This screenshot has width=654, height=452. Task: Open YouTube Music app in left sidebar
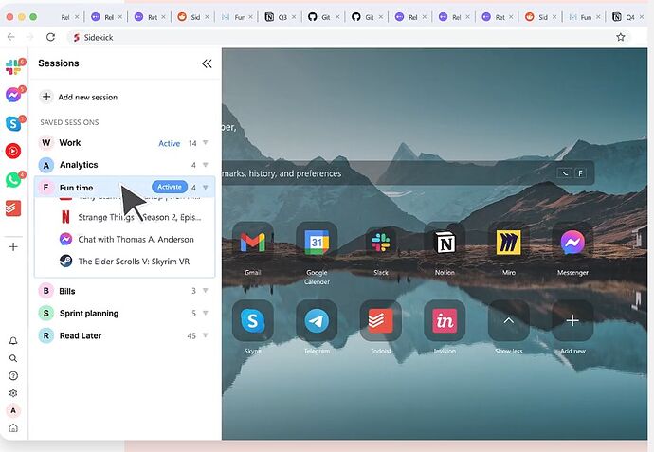pos(13,151)
